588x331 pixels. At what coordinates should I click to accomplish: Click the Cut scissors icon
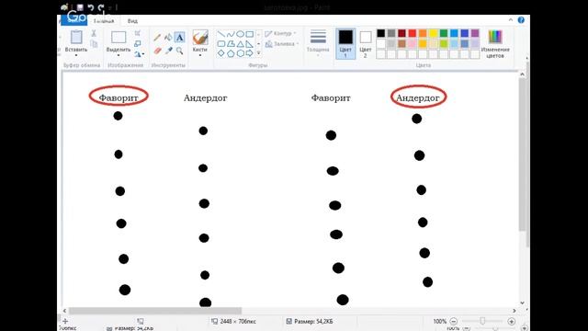pyautogui.click(x=94, y=33)
